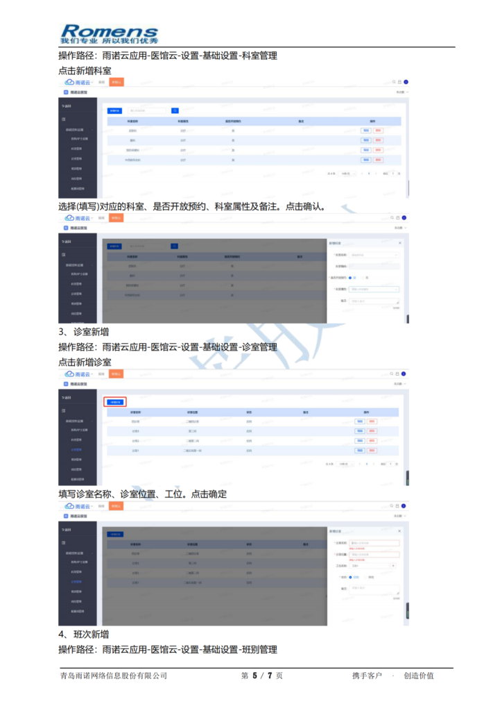Click 雨诺云医馆 app icon in first screenshot
The height and width of the screenshot is (711, 502).
(x=66, y=92)
